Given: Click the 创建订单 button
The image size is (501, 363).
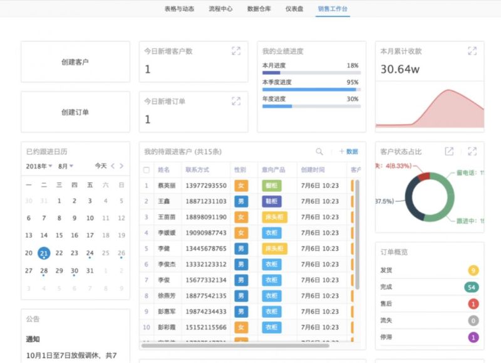Looking at the screenshot, I should click(75, 112).
